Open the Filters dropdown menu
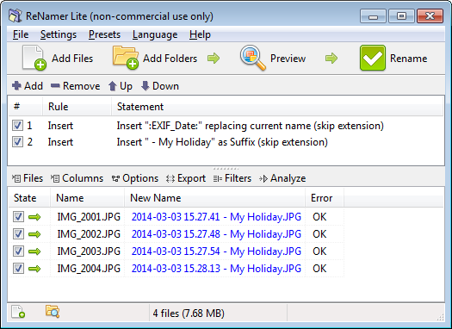452x329 pixels. [232, 178]
